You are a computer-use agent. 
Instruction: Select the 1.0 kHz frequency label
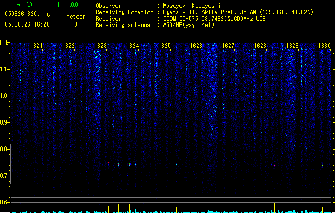[4, 96]
